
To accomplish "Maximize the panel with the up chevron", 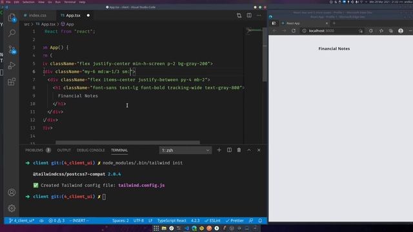I will (249, 150).
